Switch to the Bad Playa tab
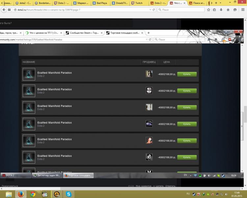This screenshot has height=198, width=247. pyautogui.click(x=100, y=3)
